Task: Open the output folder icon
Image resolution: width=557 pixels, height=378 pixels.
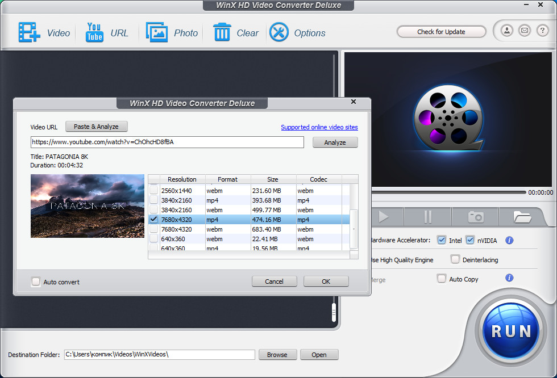Action: click(x=522, y=217)
